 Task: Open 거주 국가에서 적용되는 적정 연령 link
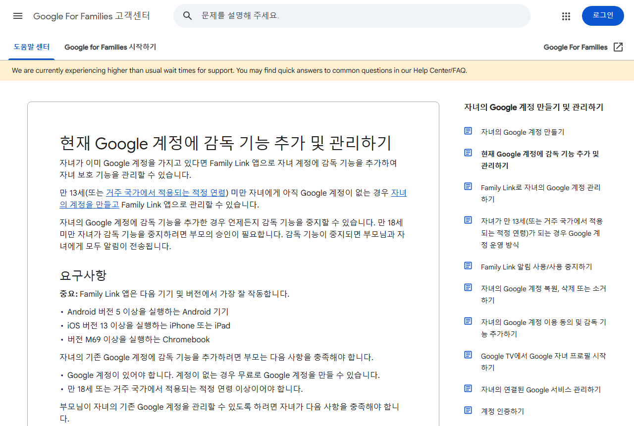[x=165, y=193]
